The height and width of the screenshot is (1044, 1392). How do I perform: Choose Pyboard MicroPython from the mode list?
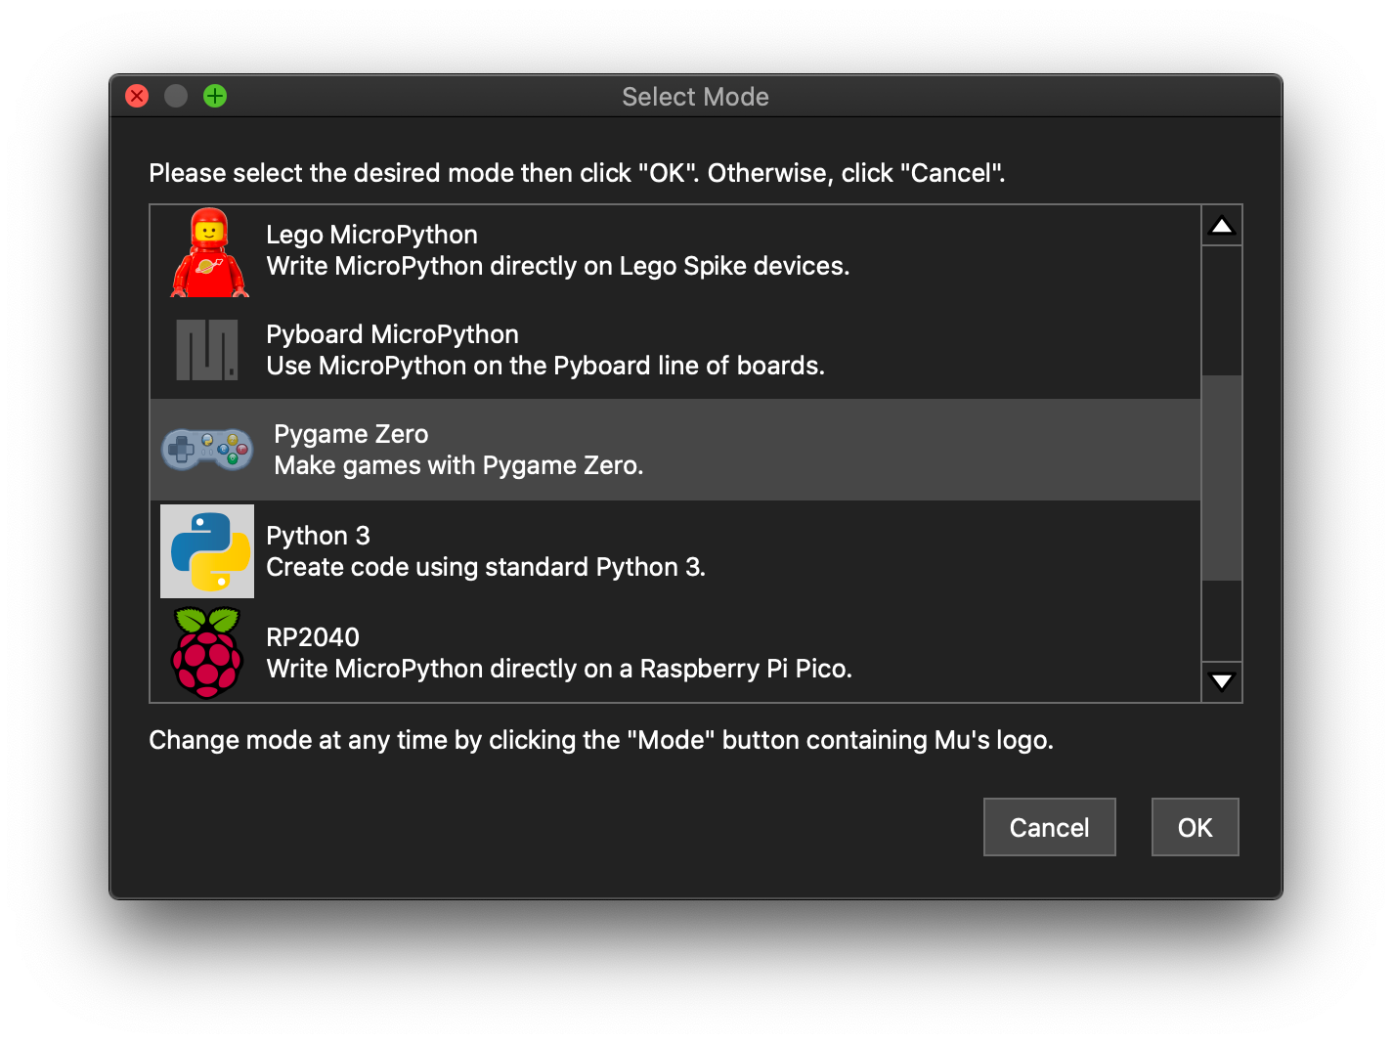pos(392,334)
